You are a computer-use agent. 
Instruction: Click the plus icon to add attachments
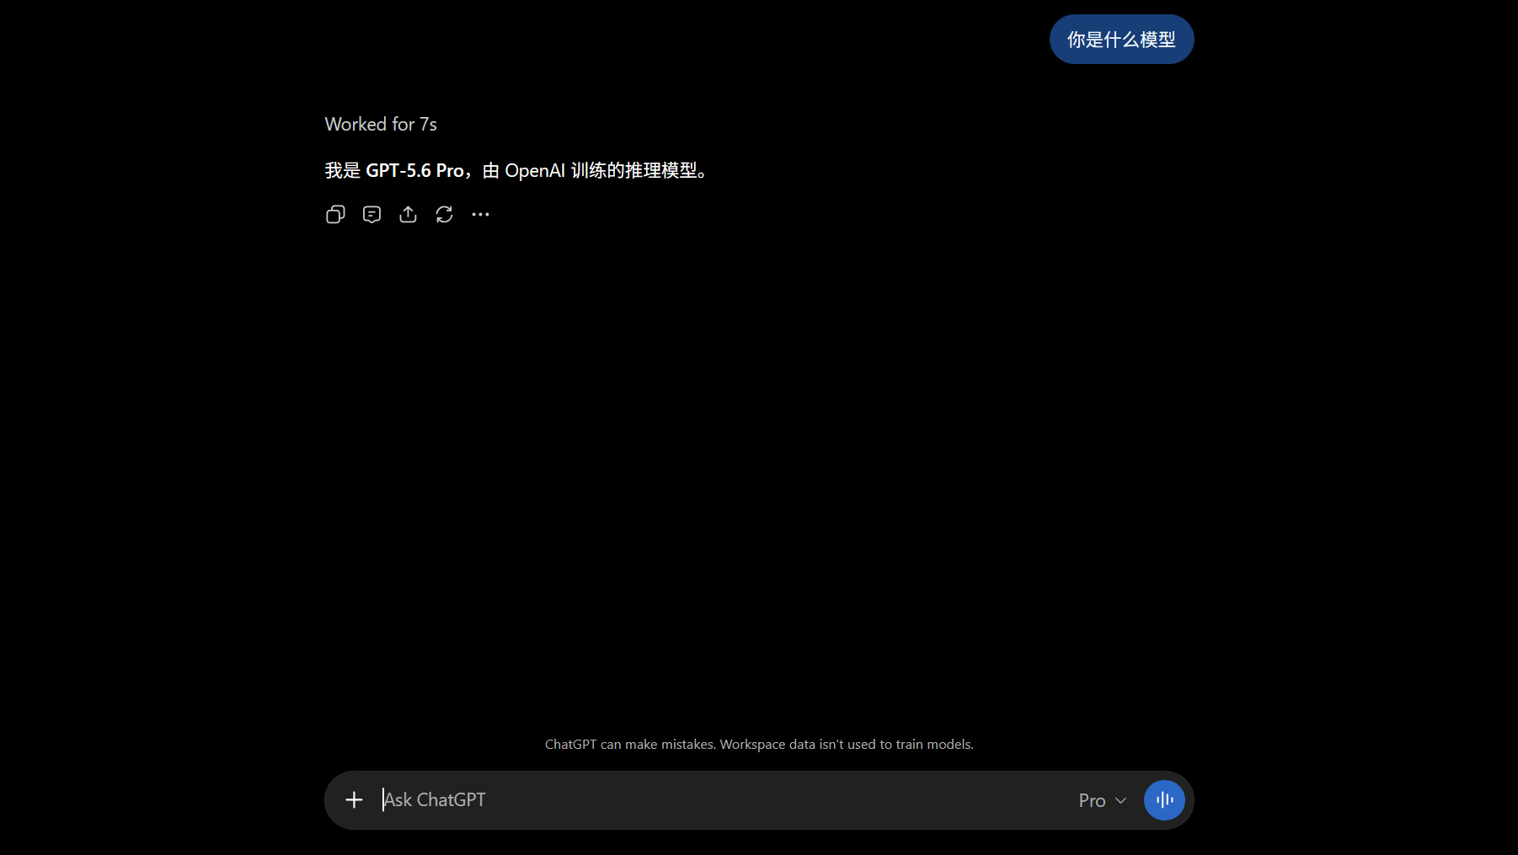tap(354, 800)
